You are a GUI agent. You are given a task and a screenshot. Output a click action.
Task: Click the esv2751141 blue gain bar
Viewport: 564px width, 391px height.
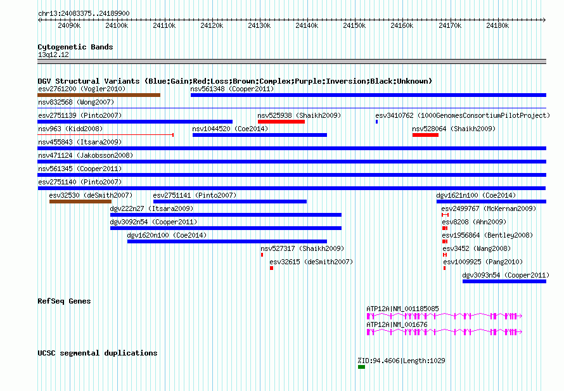230,202
